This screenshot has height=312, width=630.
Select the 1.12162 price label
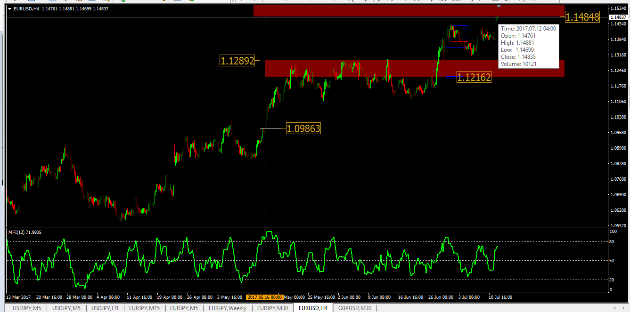pyautogui.click(x=474, y=77)
